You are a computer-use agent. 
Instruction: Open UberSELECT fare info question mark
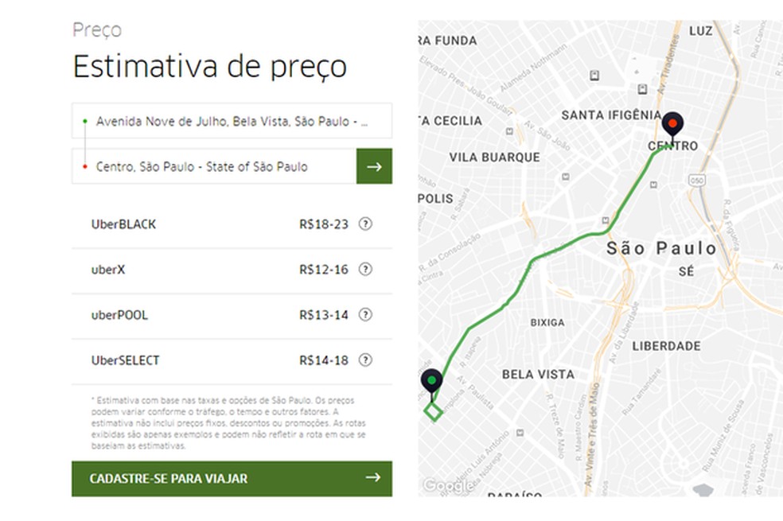[x=365, y=360]
